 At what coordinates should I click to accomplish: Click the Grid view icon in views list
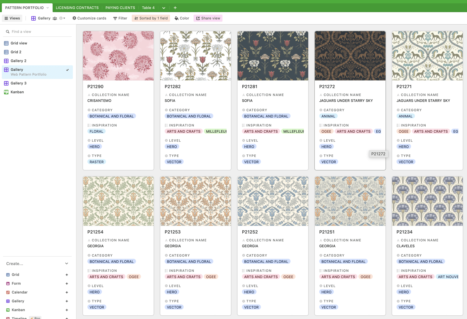[x=6, y=43]
